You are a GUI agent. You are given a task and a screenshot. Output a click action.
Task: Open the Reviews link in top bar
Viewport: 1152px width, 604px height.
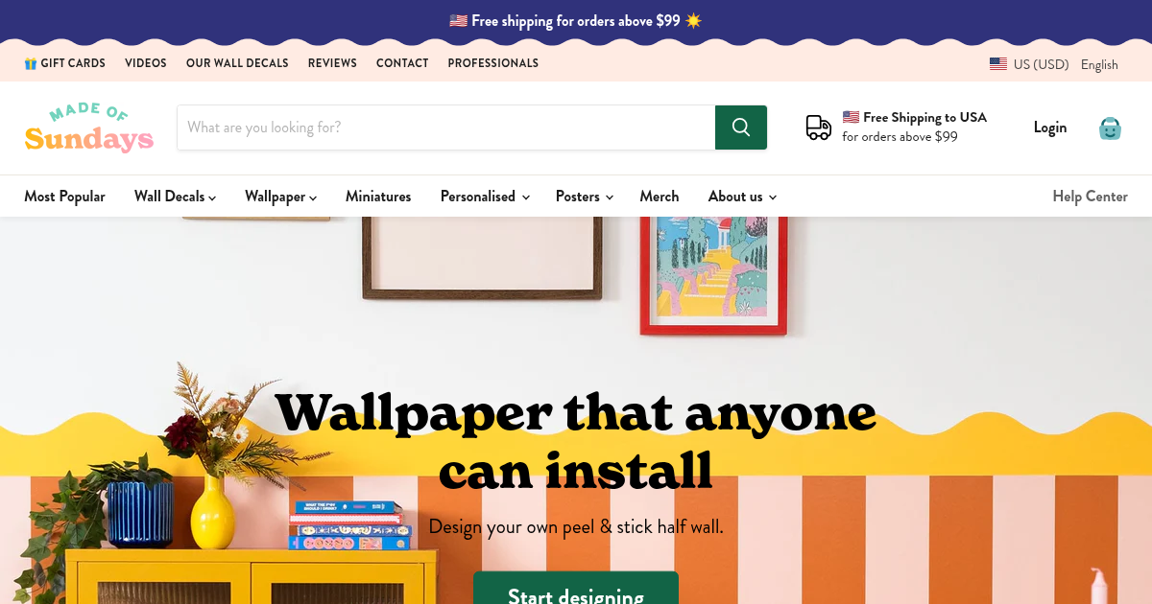[332, 63]
